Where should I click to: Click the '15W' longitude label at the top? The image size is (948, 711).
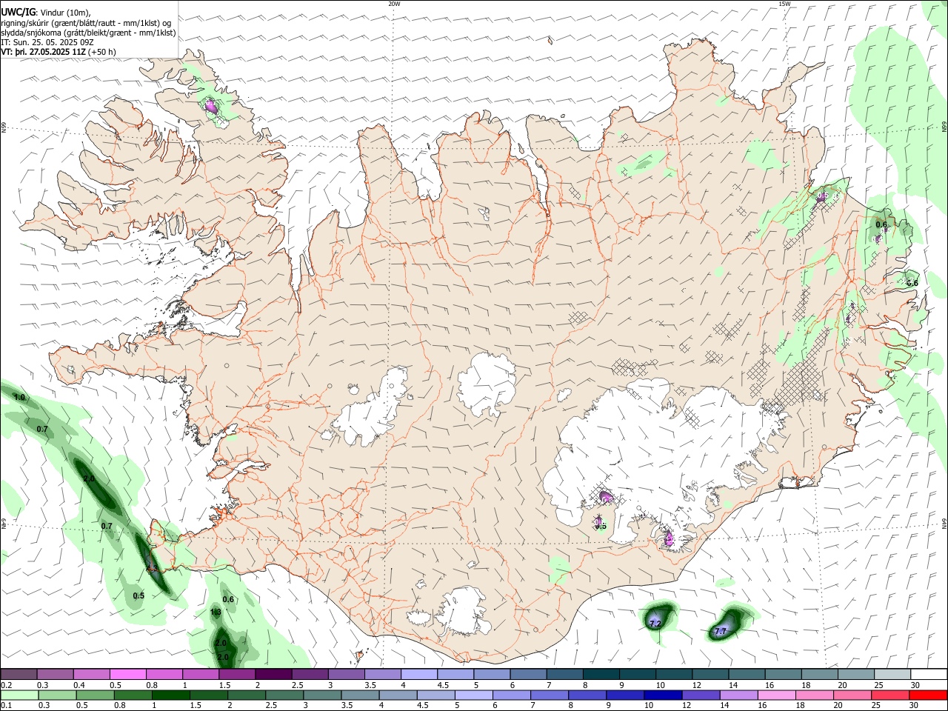point(784,4)
